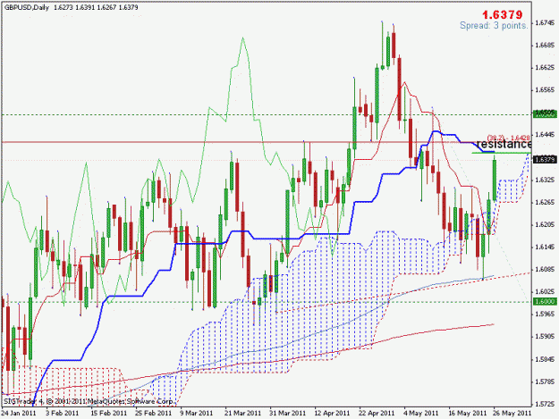Click the 16 May 2011 date label

[x=467, y=413]
